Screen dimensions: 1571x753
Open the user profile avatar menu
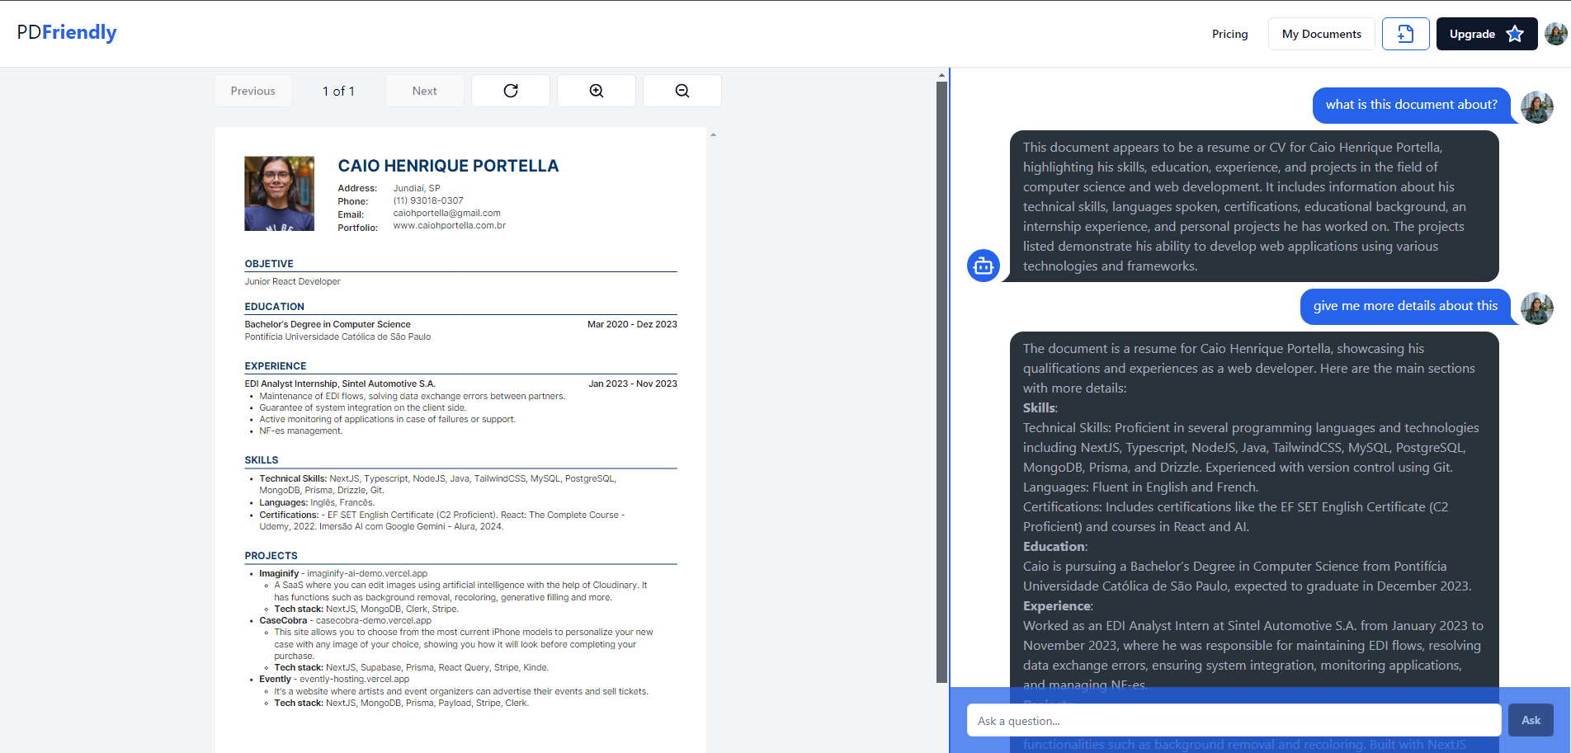click(x=1556, y=34)
